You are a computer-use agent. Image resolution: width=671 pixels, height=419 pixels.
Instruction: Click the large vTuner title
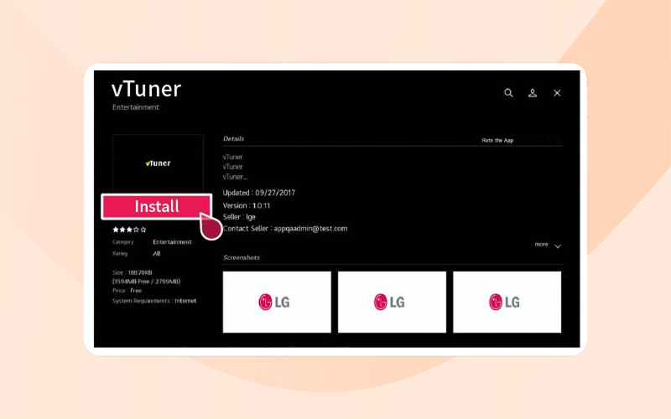146,89
